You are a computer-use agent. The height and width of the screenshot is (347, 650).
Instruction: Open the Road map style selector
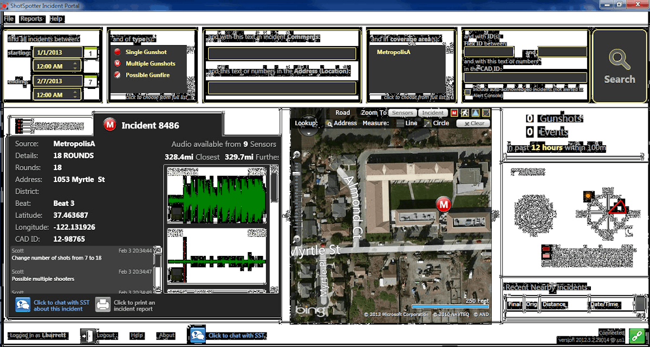tap(342, 113)
